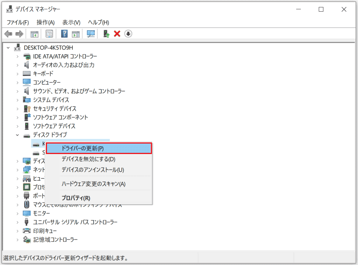Expand the 印刷キュー category arrow
This screenshot has width=358, height=265.
point(17,231)
